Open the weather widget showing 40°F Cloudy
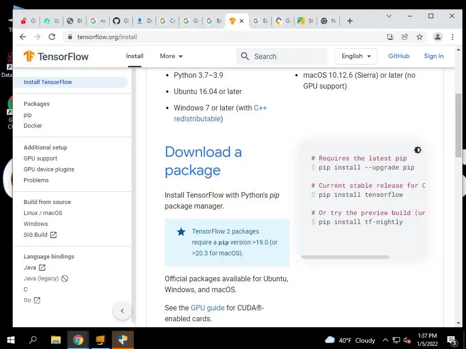 350,340
